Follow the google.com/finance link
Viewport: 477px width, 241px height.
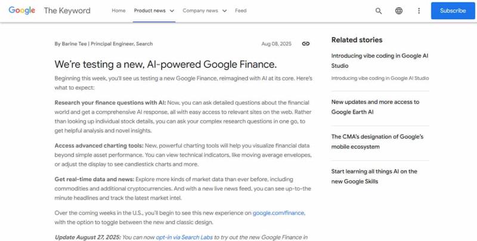pos(278,212)
